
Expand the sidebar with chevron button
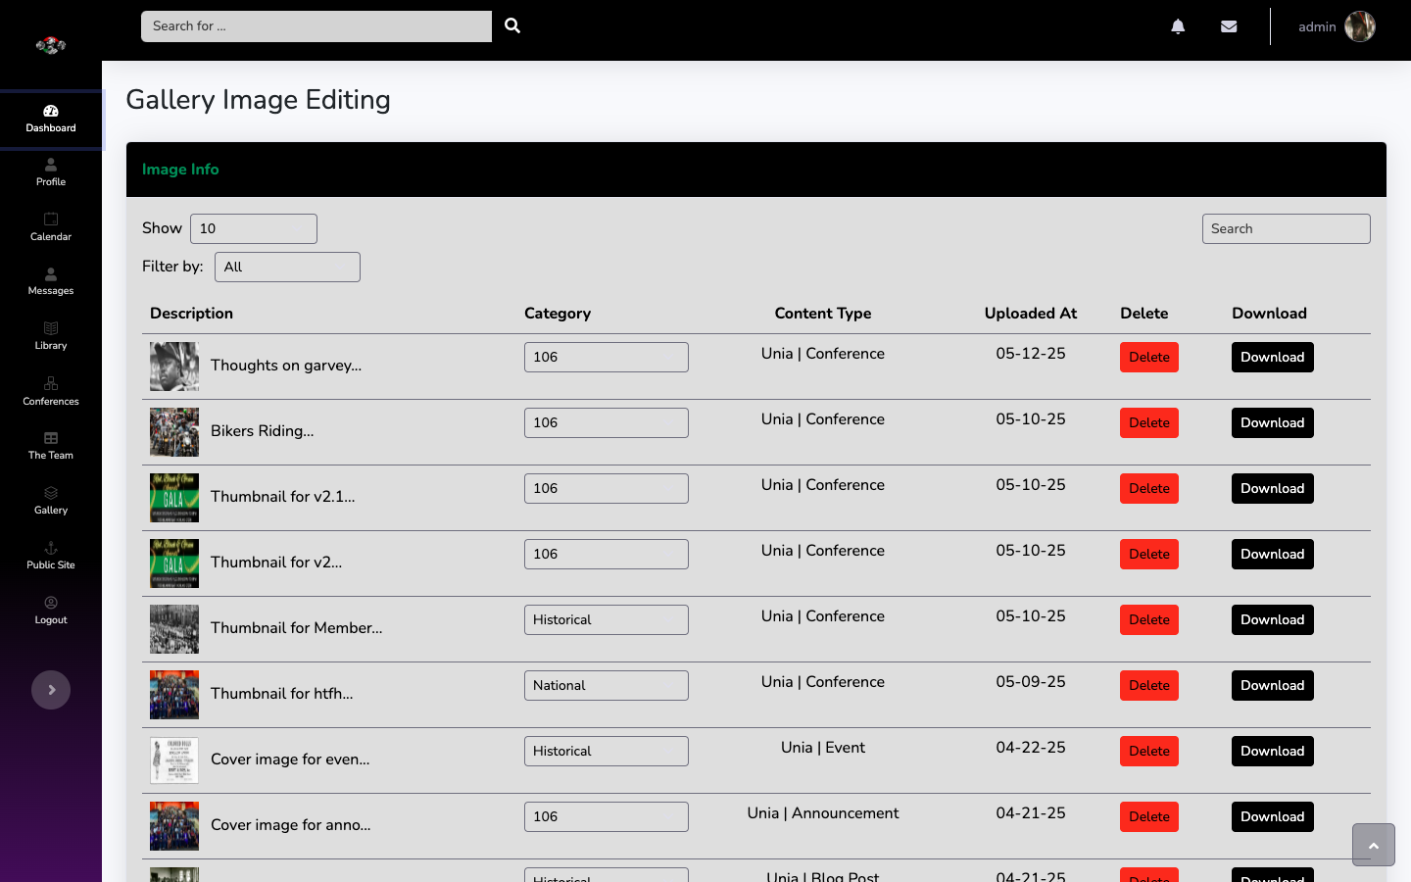pyautogui.click(x=51, y=690)
